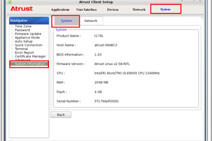This screenshot has height=141, width=212.
Task: Click BIOS Information value 1.03
Action: [98, 55]
